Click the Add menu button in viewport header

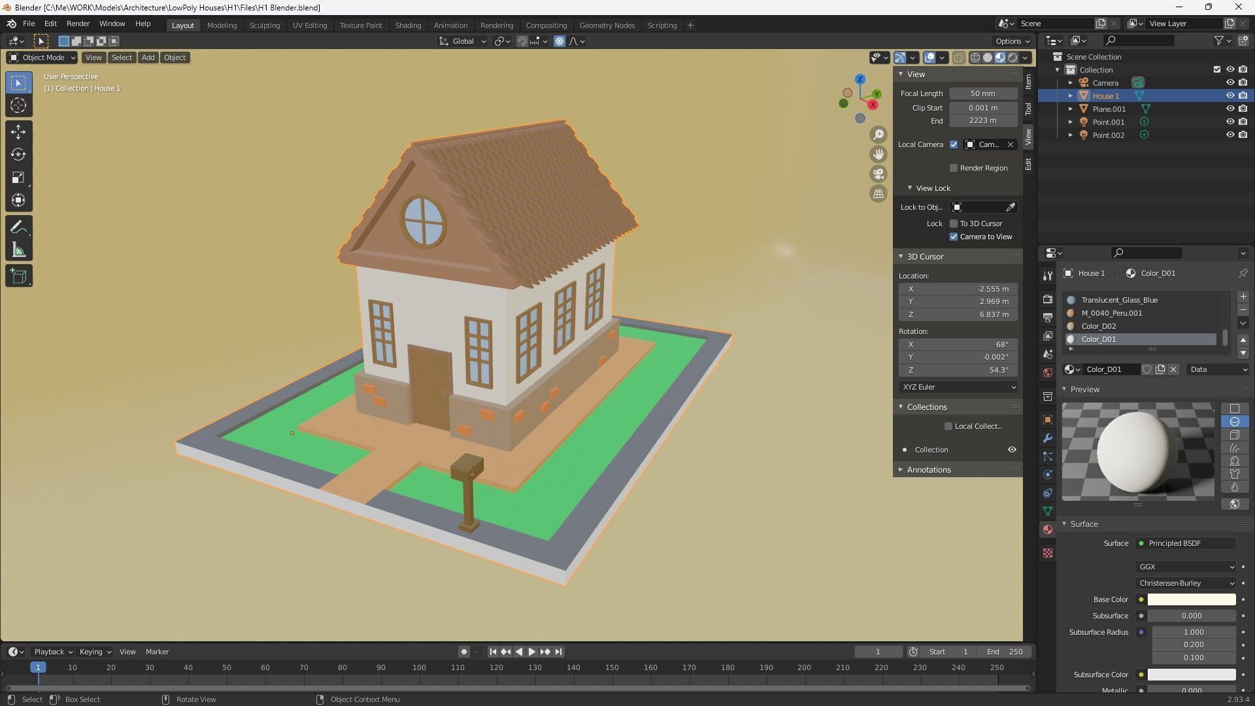[x=148, y=58]
